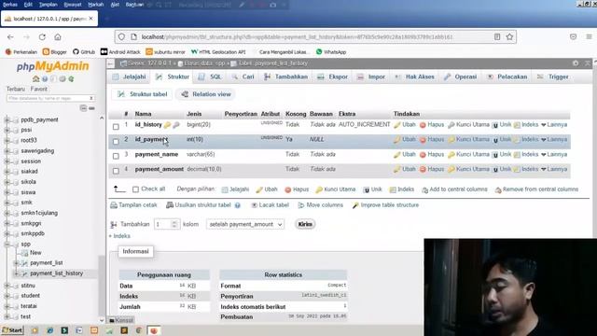This screenshot has height=336, width=597.
Task: Open Lainnya dropdown for id_history
Action: (x=554, y=124)
